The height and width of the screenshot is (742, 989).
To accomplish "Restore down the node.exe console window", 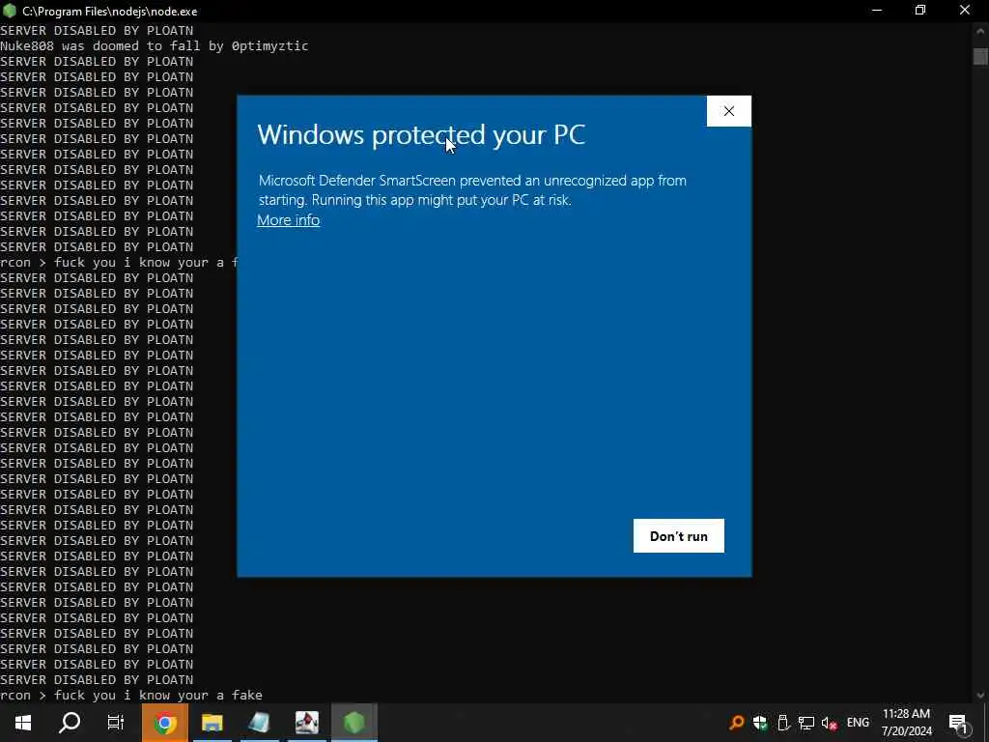I will coord(920,10).
